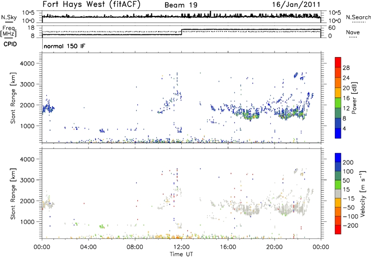Click the title 'Fort Hays West (fitACF)'
371x257 pixels.
(91, 4)
